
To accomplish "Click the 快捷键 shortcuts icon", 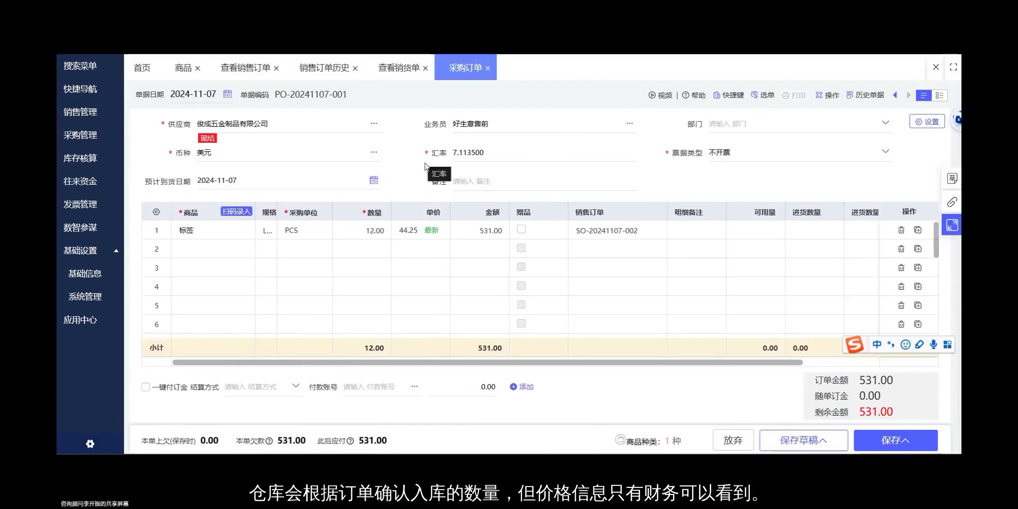I will point(717,95).
